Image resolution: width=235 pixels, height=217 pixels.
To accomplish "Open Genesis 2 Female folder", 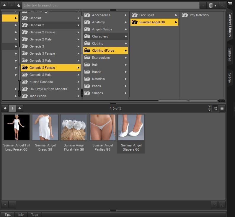I will (50, 32).
